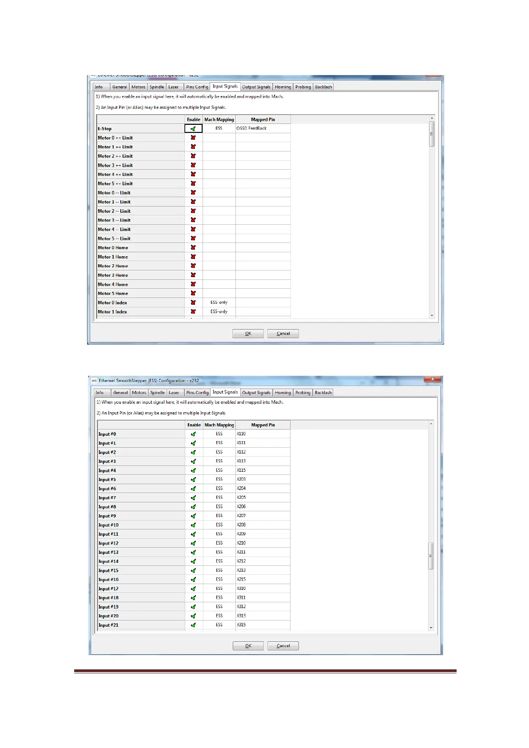Viewport: 529px width, 748px height.
Task: Uncheck the Enable icon for Input #14
Action: pos(193,561)
